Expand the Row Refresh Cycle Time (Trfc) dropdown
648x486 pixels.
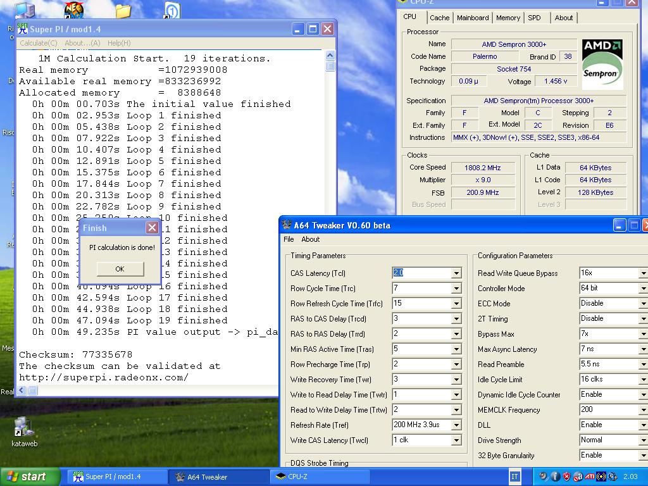[456, 304]
